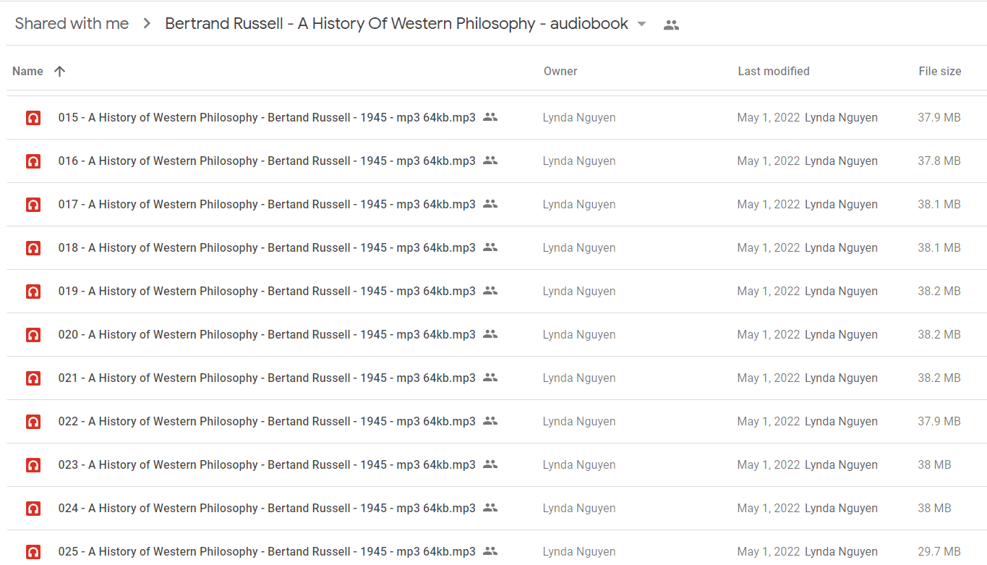This screenshot has height=565, width=987.
Task: Click the May 1, 2022 date for file 022
Action: (x=769, y=422)
